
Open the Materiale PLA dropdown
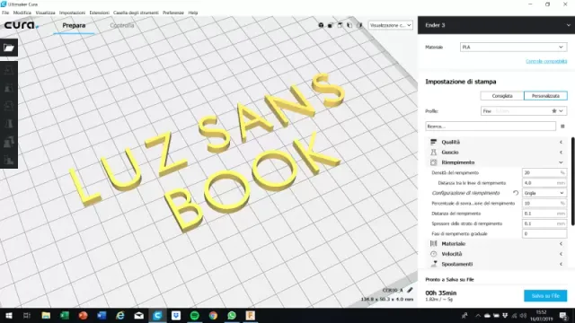pyautogui.click(x=513, y=47)
